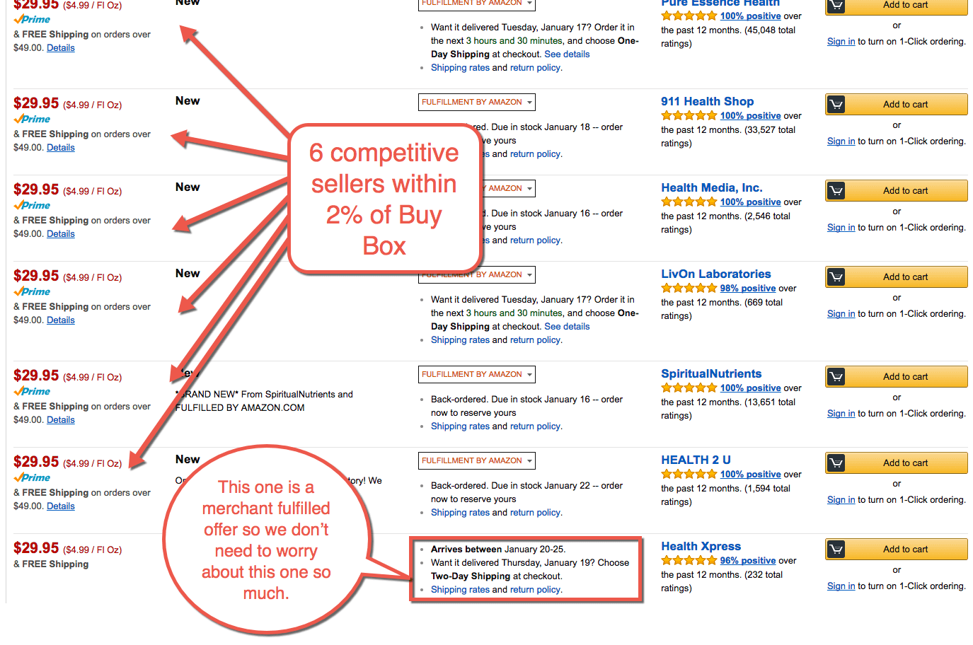The height and width of the screenshot is (645, 973).
Task: Click the Health Media, Inc. seller name
Action: (711, 187)
